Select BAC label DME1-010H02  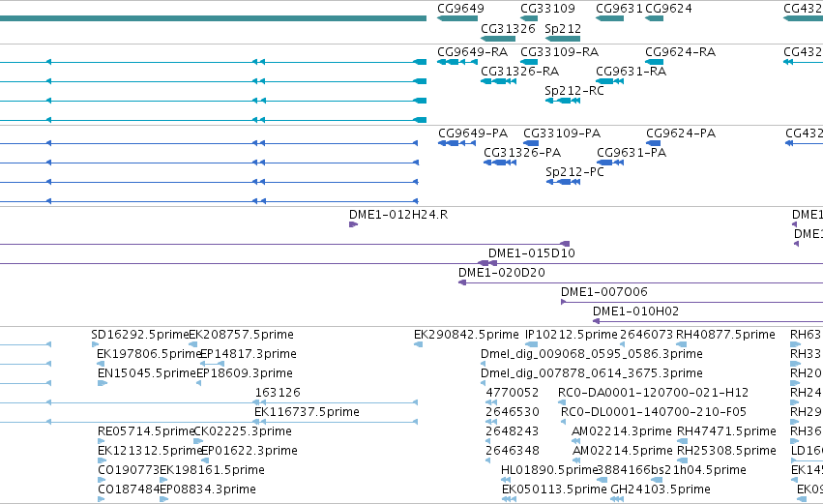636,311
